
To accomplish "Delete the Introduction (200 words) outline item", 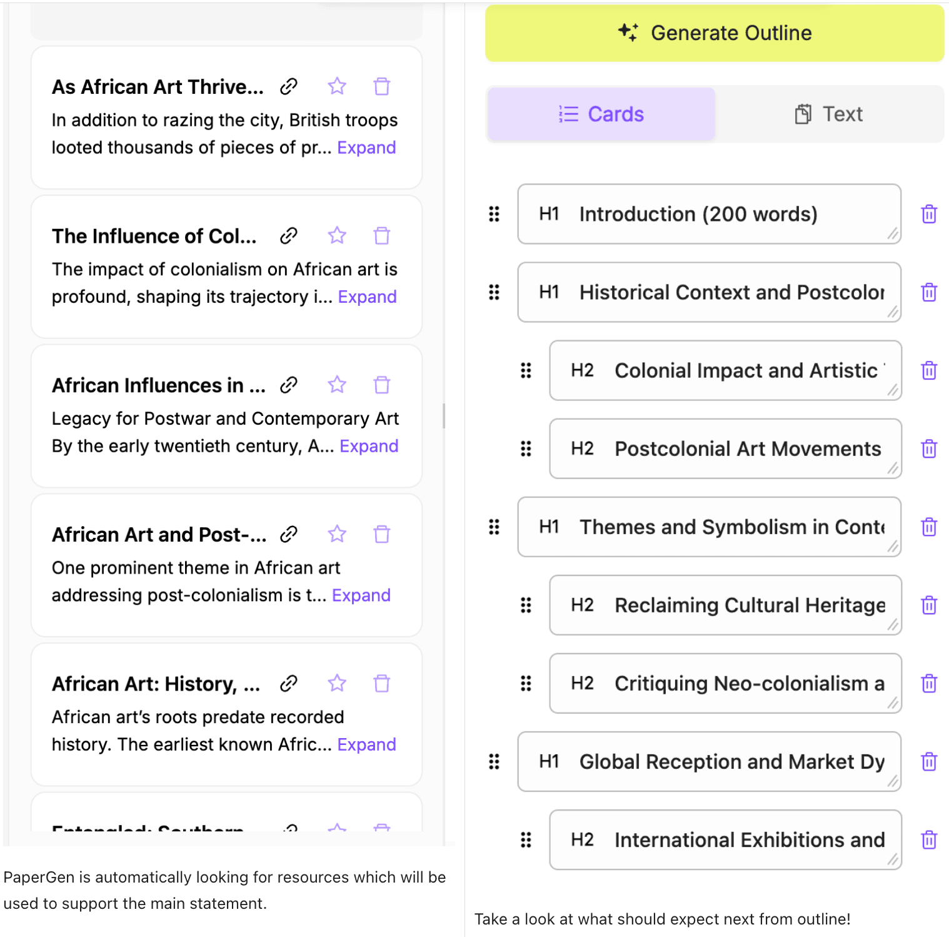I will click(x=929, y=214).
